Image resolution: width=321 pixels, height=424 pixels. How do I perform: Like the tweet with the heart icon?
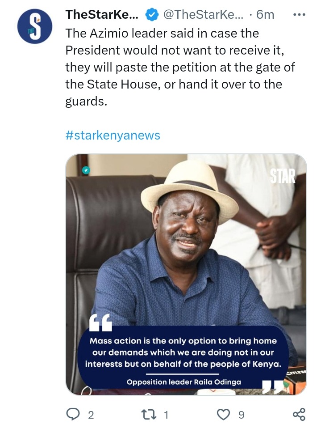coord(224,414)
